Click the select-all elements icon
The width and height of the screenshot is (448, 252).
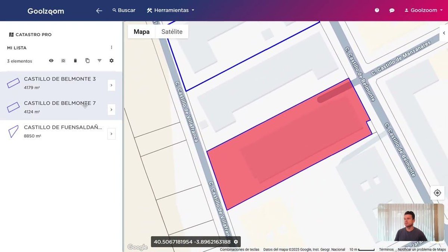tap(63, 60)
